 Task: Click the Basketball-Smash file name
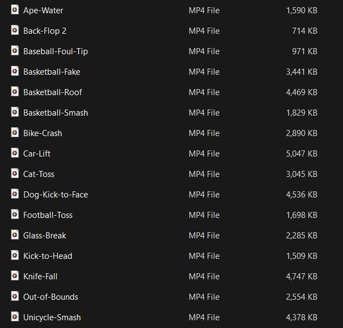(x=55, y=113)
